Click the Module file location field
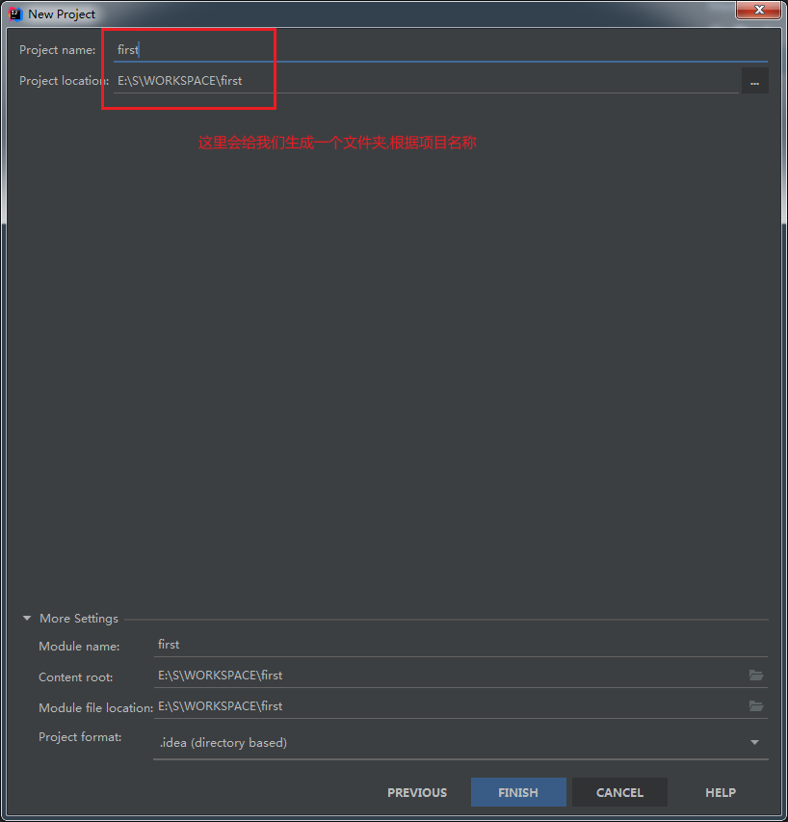The height and width of the screenshot is (822, 788). click(449, 706)
